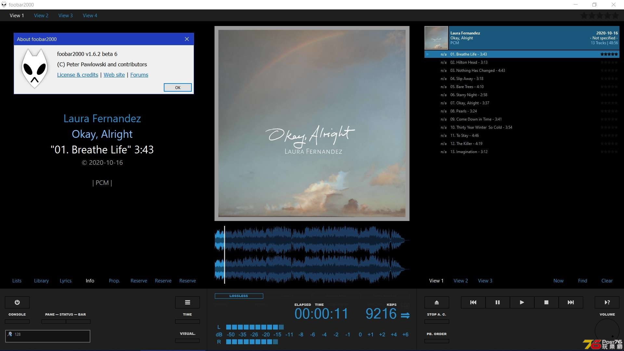This screenshot has width=624, height=351.
Task: Open License & credits link
Action: pos(78,75)
